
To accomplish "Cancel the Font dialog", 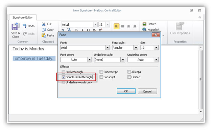I will point(147,92).
